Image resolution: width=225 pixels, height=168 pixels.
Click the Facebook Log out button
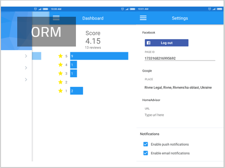pos(166,43)
